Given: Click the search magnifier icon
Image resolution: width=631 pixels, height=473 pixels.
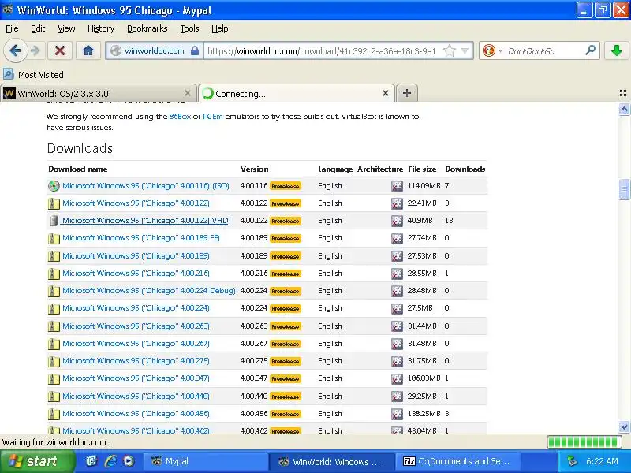Looking at the screenshot, I should pyautogui.click(x=590, y=50).
